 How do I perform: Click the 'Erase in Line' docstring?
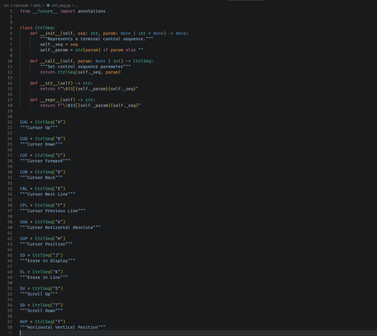click(44, 277)
